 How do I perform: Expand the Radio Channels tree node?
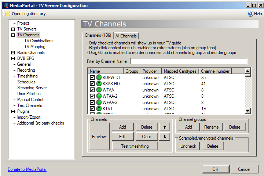[13, 53]
